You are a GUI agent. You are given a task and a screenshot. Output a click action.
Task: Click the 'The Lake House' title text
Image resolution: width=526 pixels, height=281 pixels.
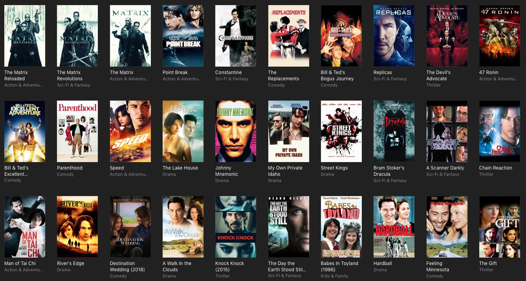(x=180, y=168)
